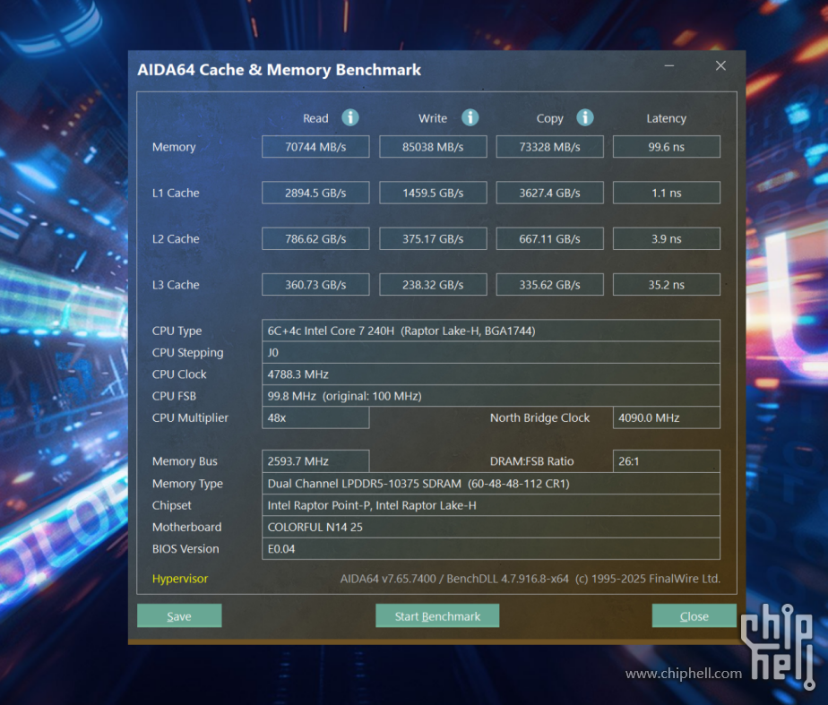Click the AIDA64 version copyright text
This screenshot has width=828, height=705.
pyautogui.click(x=530, y=579)
